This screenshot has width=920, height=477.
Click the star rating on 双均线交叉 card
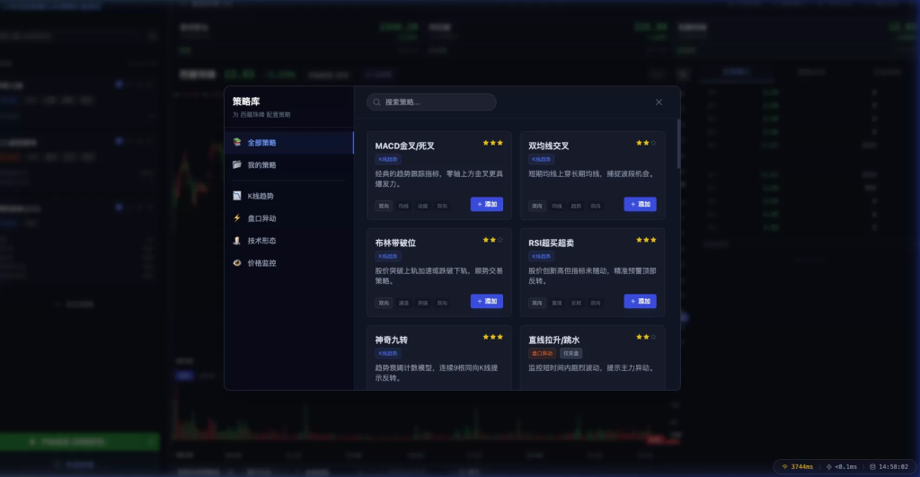coord(646,143)
